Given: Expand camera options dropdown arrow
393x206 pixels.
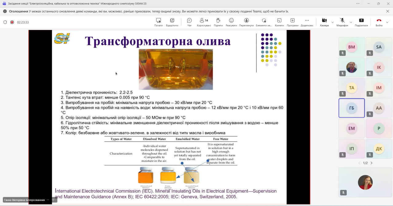Looking at the screenshot, I should pos(333,22).
